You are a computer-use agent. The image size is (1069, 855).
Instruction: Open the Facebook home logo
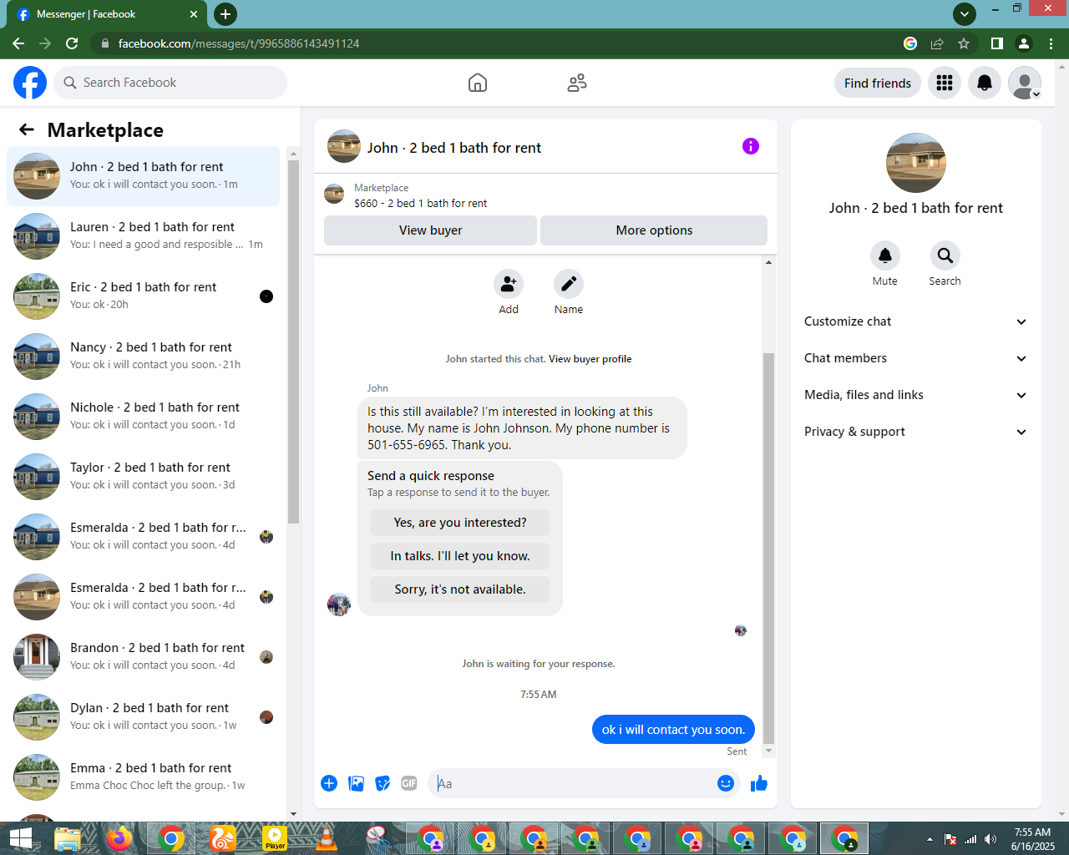tap(30, 83)
